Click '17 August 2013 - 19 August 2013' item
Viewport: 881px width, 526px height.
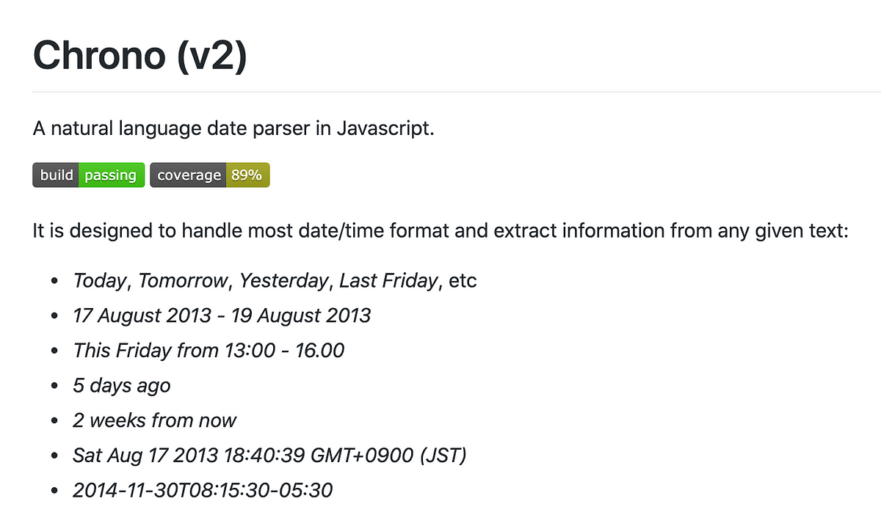[x=222, y=315]
